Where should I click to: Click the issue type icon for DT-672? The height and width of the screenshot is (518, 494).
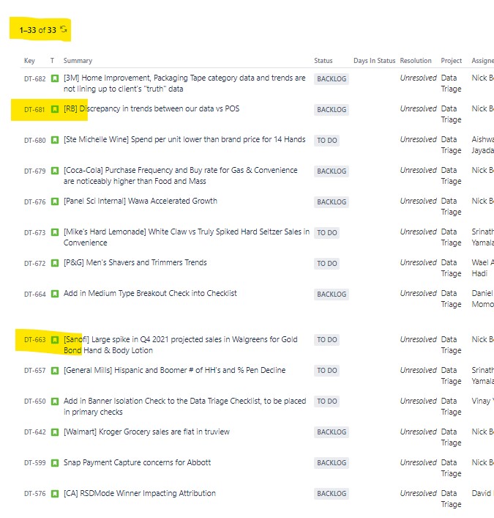tap(55, 263)
